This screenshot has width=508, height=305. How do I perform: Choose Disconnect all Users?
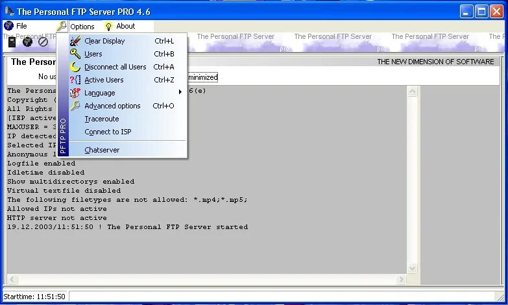tap(122, 67)
